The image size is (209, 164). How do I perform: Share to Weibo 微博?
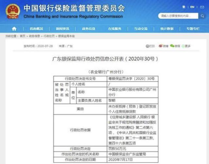(x=163, y=46)
